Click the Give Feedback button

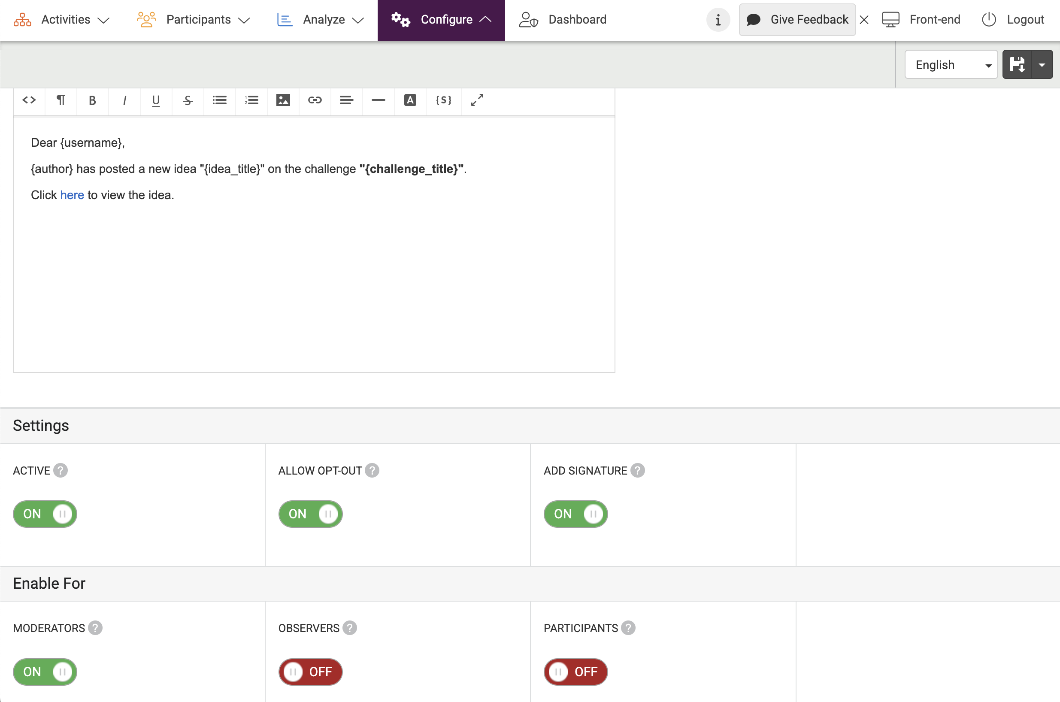click(x=797, y=20)
